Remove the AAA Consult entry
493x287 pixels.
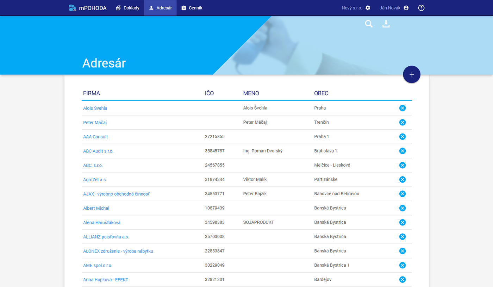coord(402,137)
